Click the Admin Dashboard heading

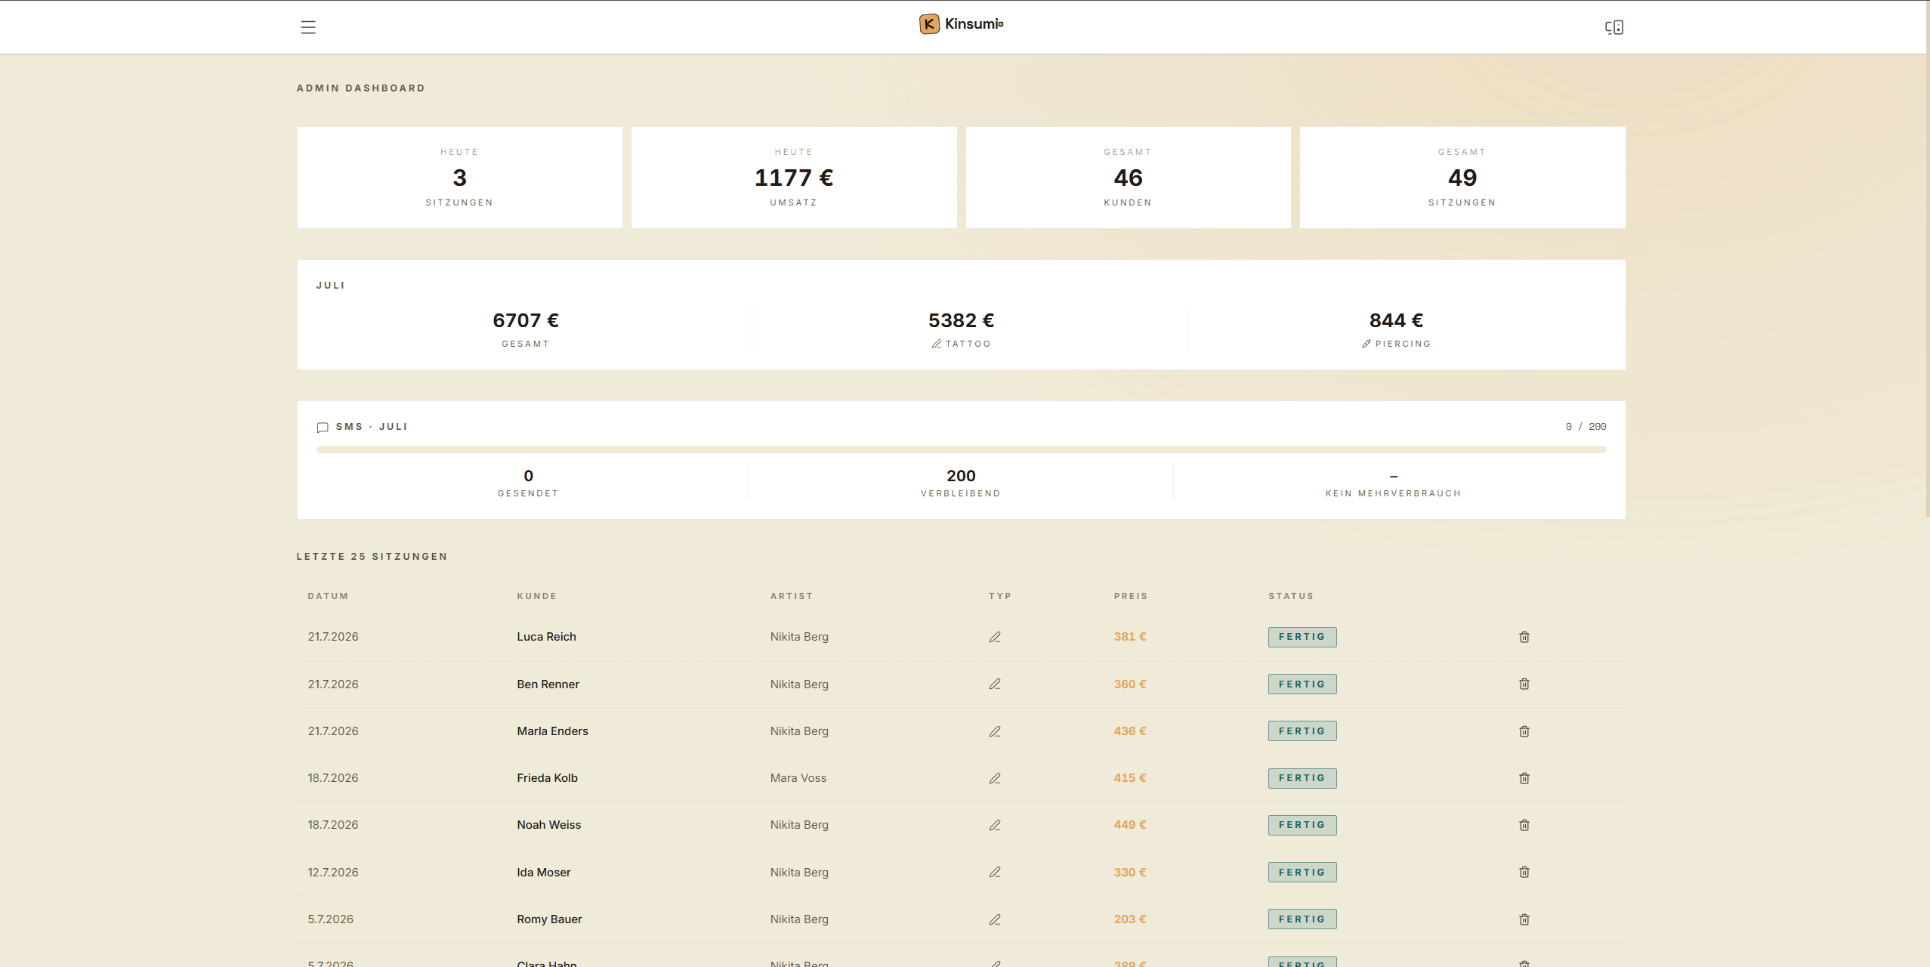point(360,88)
